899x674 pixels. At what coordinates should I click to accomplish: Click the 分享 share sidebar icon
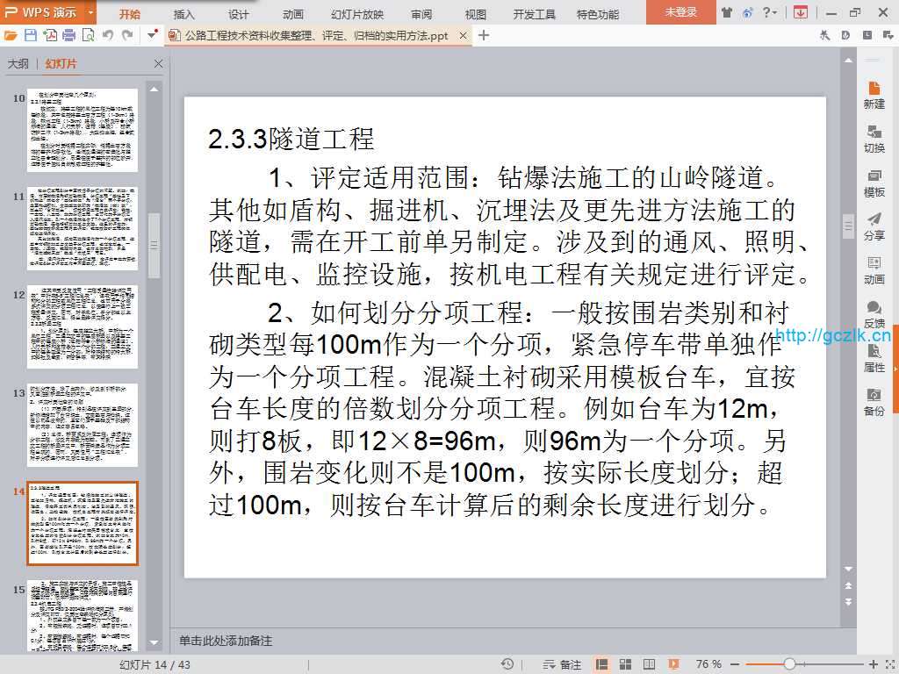coord(874,226)
